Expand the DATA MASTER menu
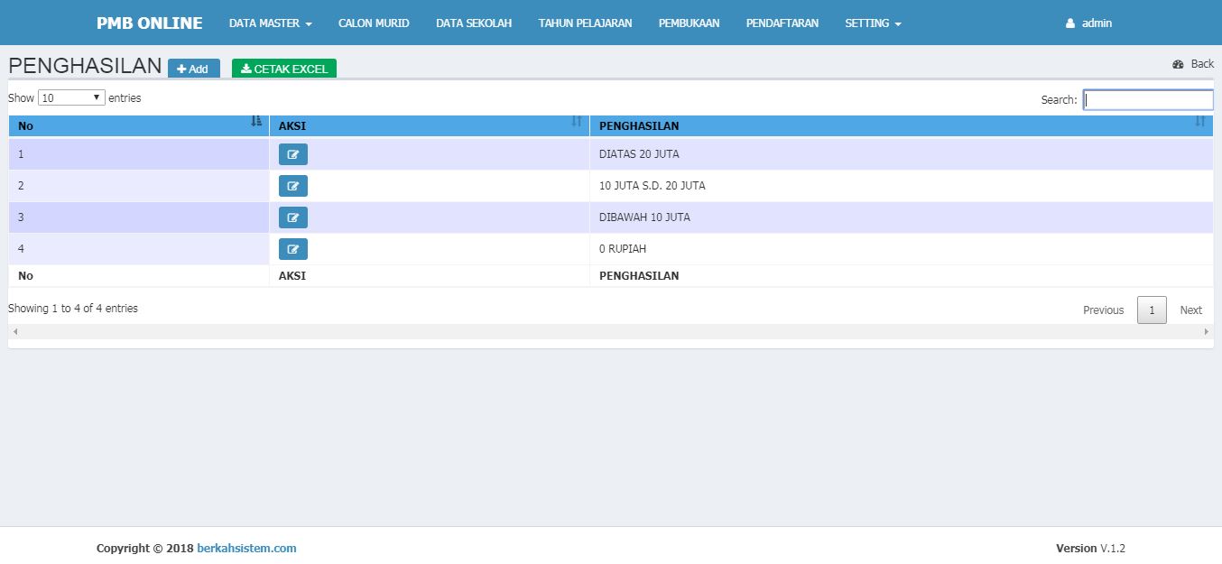The width and height of the screenshot is (1222, 564). [270, 23]
